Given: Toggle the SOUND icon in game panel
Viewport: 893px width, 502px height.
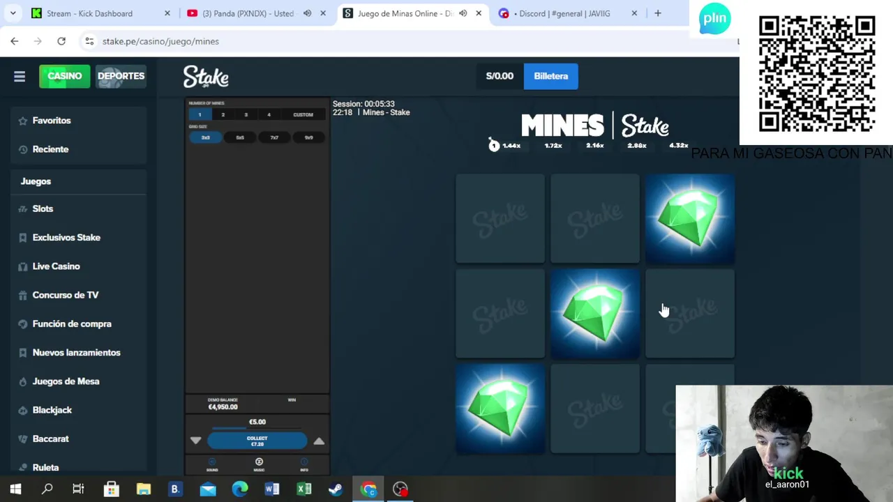Looking at the screenshot, I should coord(212,464).
